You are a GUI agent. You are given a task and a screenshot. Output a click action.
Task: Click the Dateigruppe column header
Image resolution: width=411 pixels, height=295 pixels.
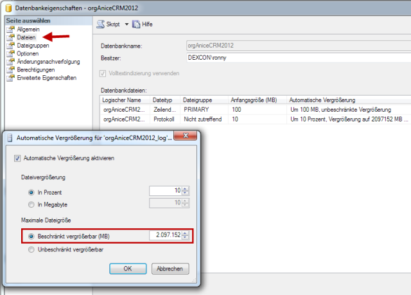204,100
